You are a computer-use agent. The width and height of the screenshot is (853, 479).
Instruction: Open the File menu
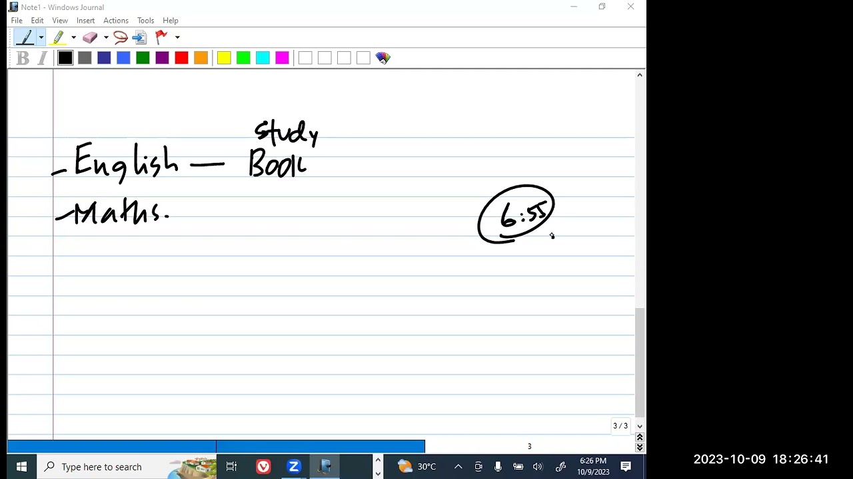tap(17, 21)
